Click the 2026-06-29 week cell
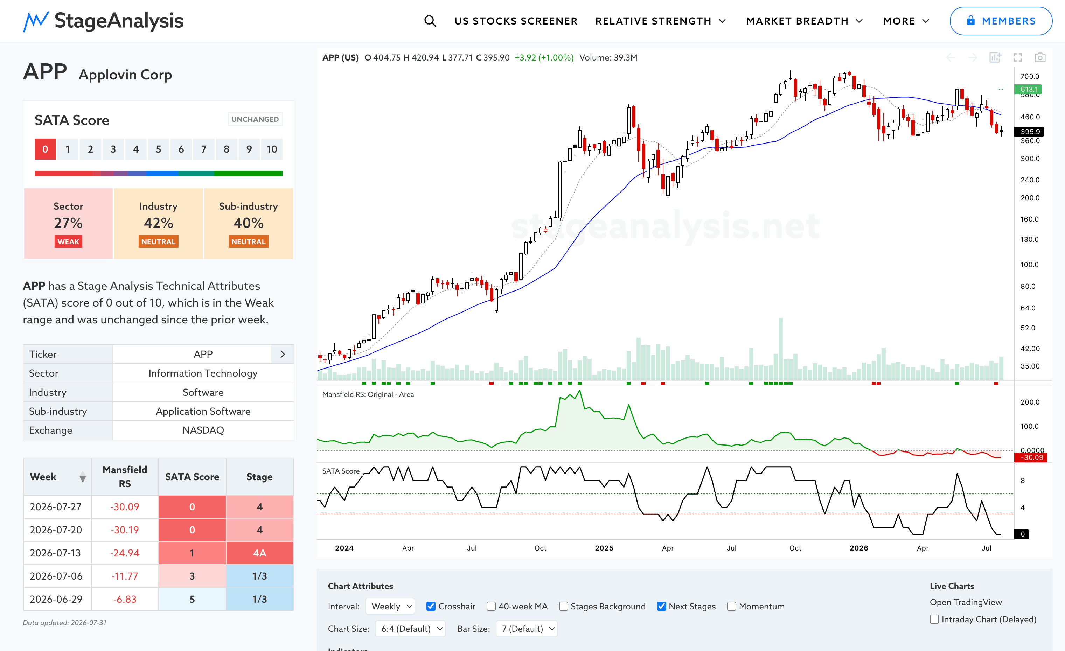Image resolution: width=1065 pixels, height=651 pixels. click(57, 599)
